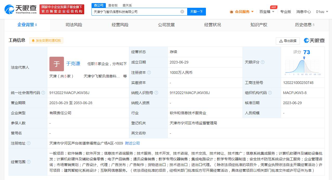Click registered capital 1000万人民币
The width and height of the screenshot is (332, 180).
[x=181, y=73]
